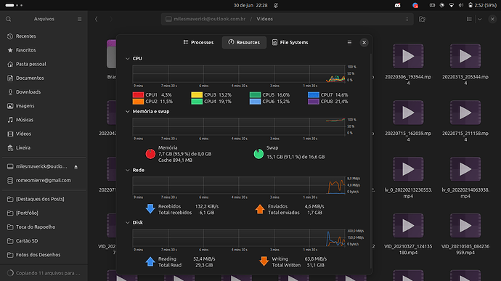Click the workspace indicator in top bar
This screenshot has height=281, width=501.
pyautogui.click(x=14, y=5)
